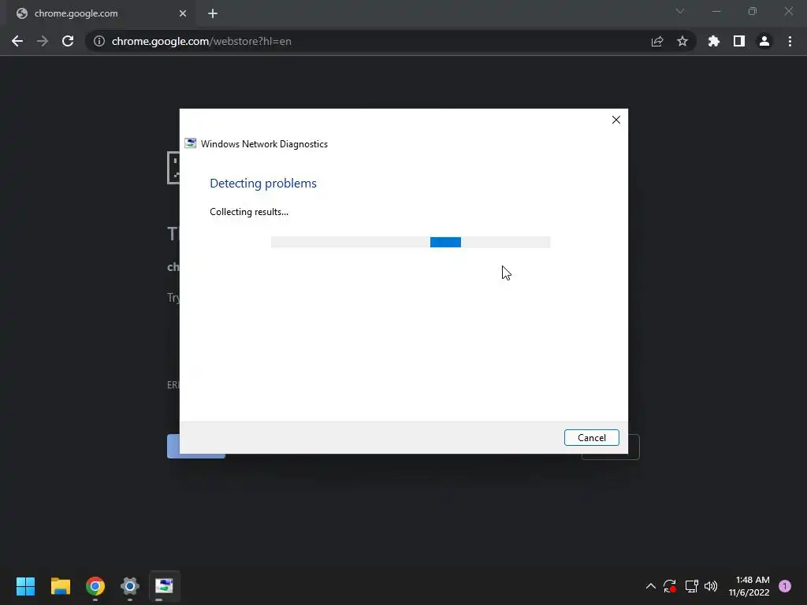Click the update sync tray icon
This screenshot has height=605, width=807.
point(670,586)
